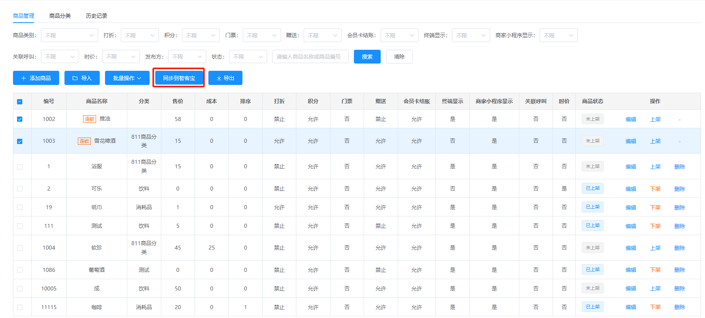The width and height of the screenshot is (705, 318).
Task: Click cost value 25 in 软珍 row
Action: click(x=212, y=248)
